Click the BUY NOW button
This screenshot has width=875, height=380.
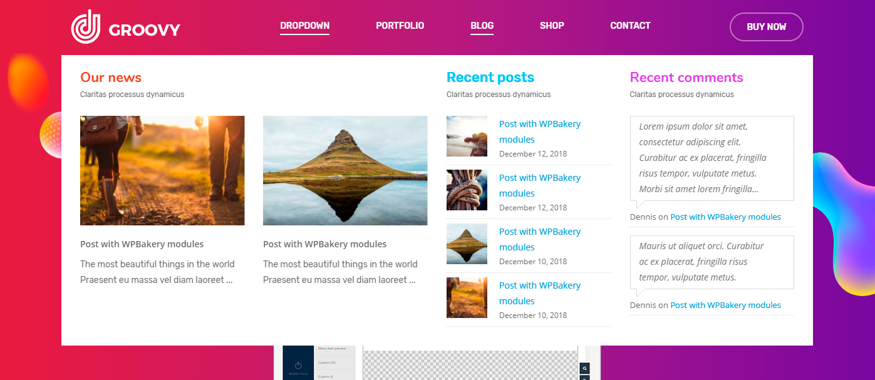point(766,27)
